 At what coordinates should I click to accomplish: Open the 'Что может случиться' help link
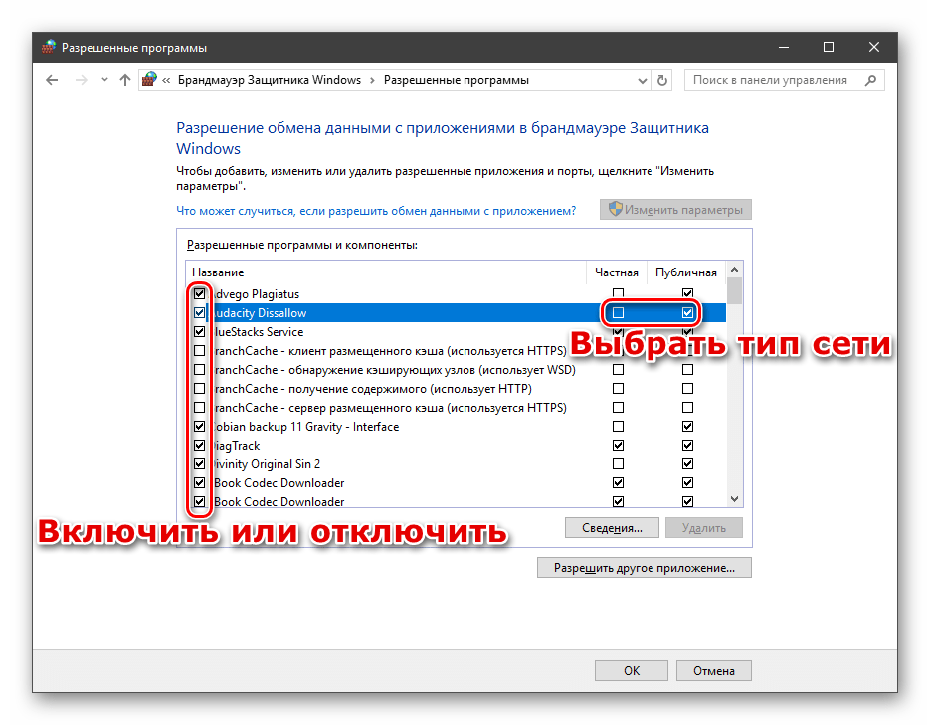click(376, 211)
